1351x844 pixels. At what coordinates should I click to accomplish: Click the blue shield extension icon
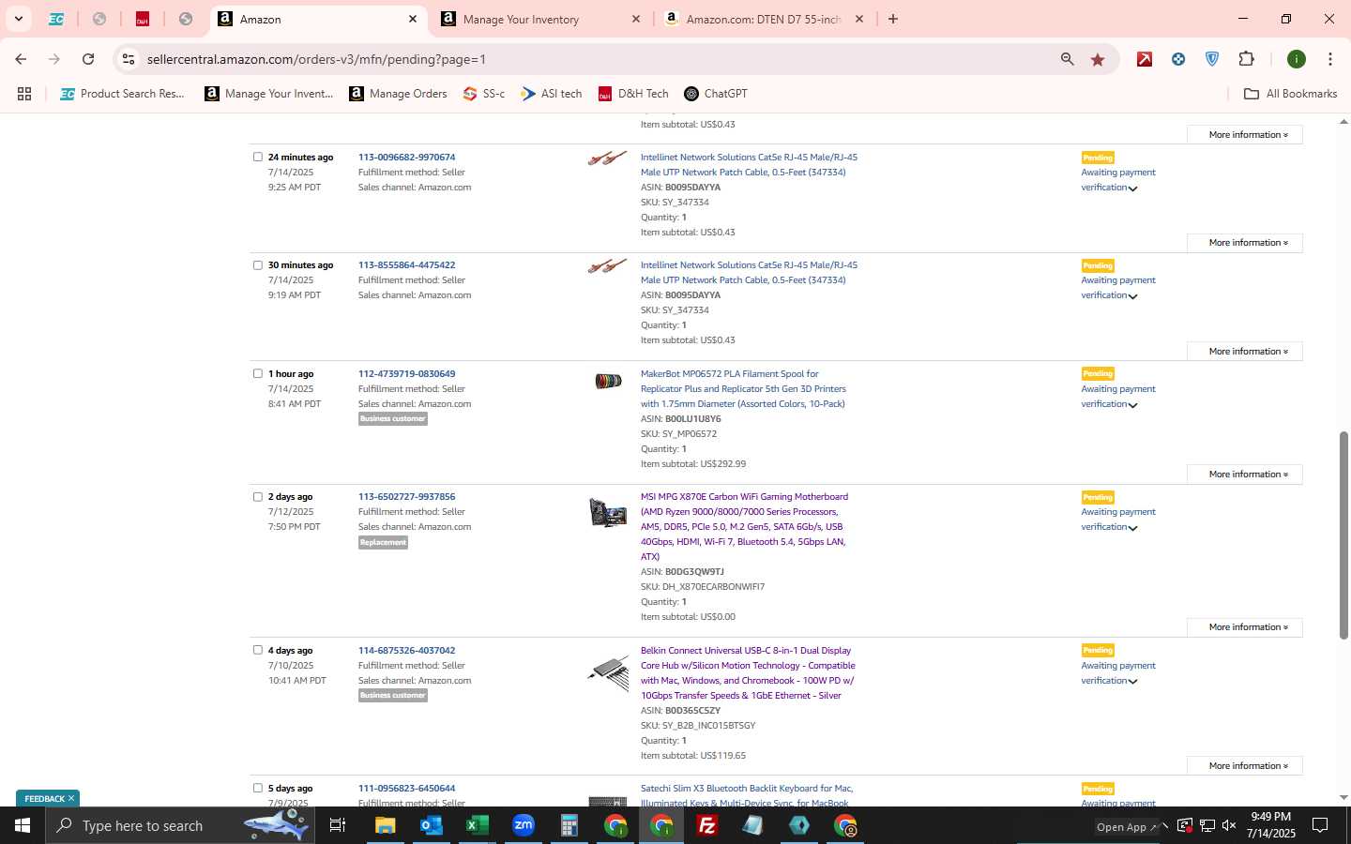click(1212, 59)
